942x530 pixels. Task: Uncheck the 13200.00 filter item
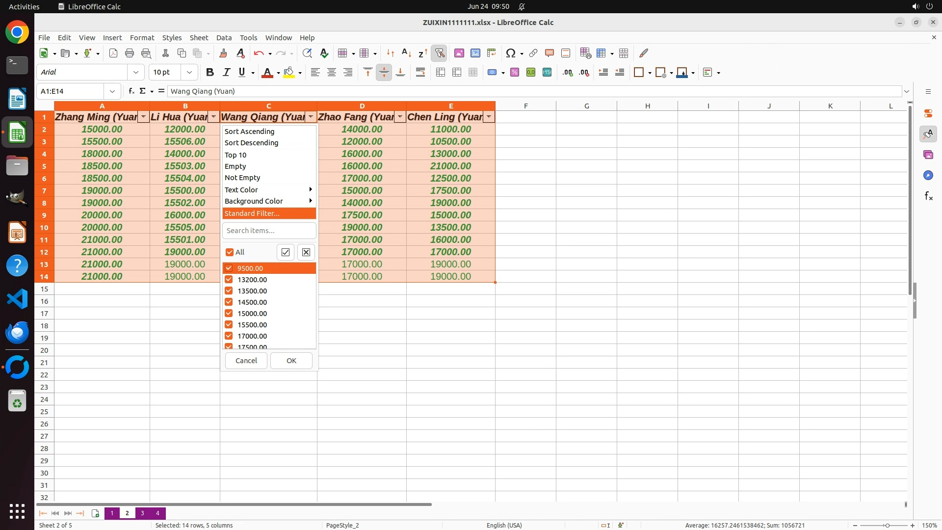tap(229, 280)
